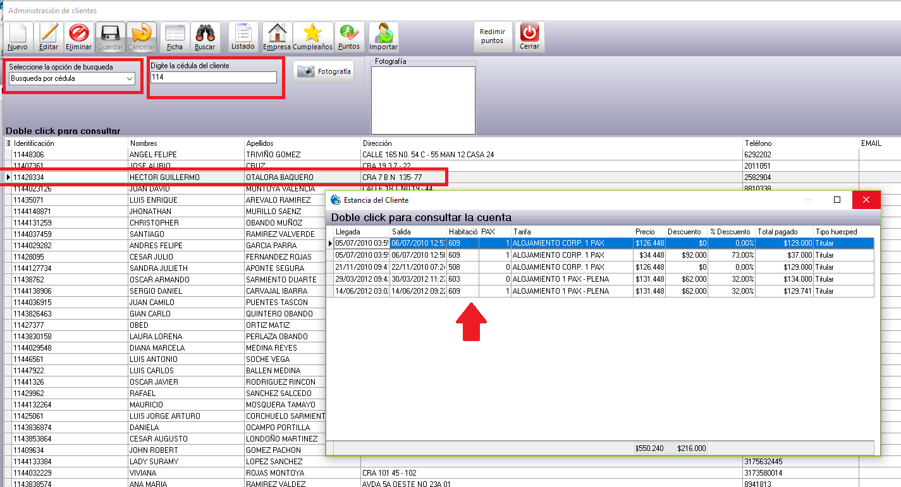Maximize the Estancia del Cliente window

click(x=837, y=200)
